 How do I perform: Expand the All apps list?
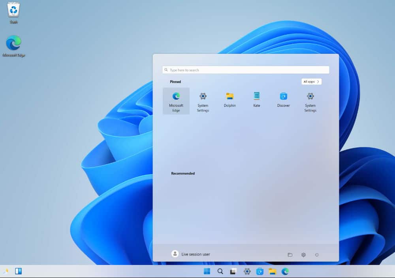tap(311, 81)
